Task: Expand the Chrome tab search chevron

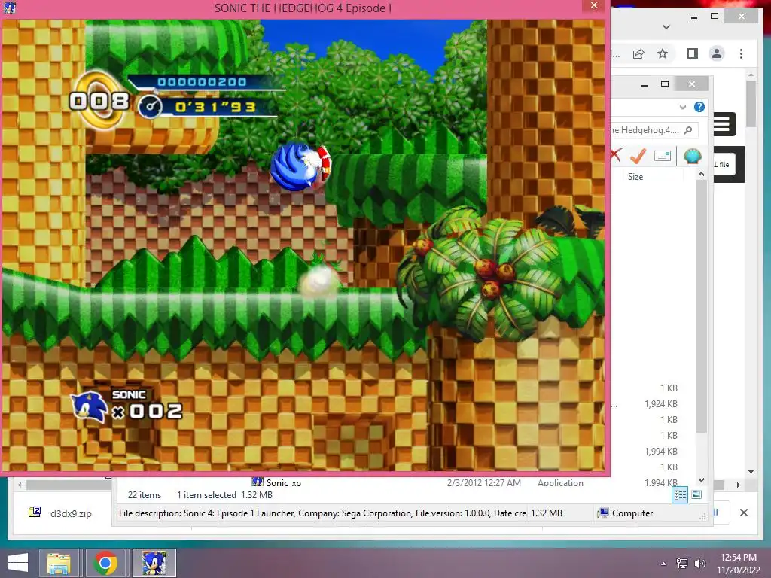Action: point(666,27)
